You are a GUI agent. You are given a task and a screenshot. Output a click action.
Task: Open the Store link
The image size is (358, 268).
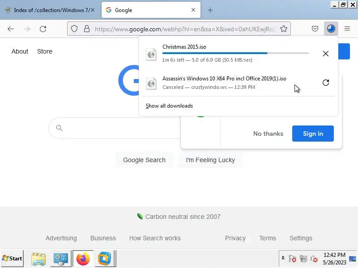tap(45, 51)
